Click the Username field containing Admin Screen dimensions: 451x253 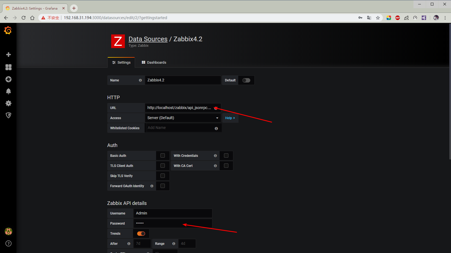click(x=173, y=213)
